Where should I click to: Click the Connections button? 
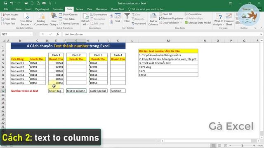point(99,14)
